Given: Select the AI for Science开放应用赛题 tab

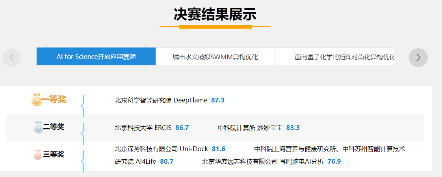Looking at the screenshot, I should tap(96, 57).
